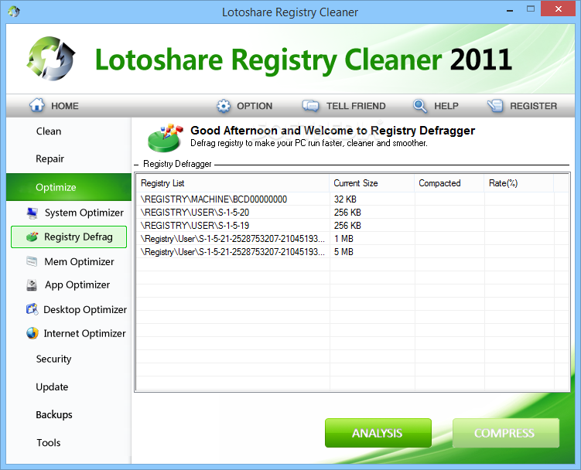The image size is (581, 470).
Task: Click the App Optimizer disk icon
Action: point(32,284)
